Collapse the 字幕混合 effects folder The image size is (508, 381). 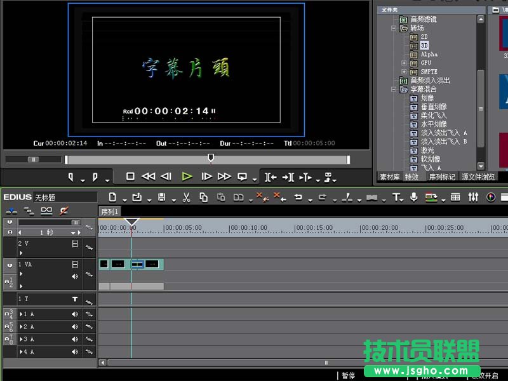click(393, 89)
